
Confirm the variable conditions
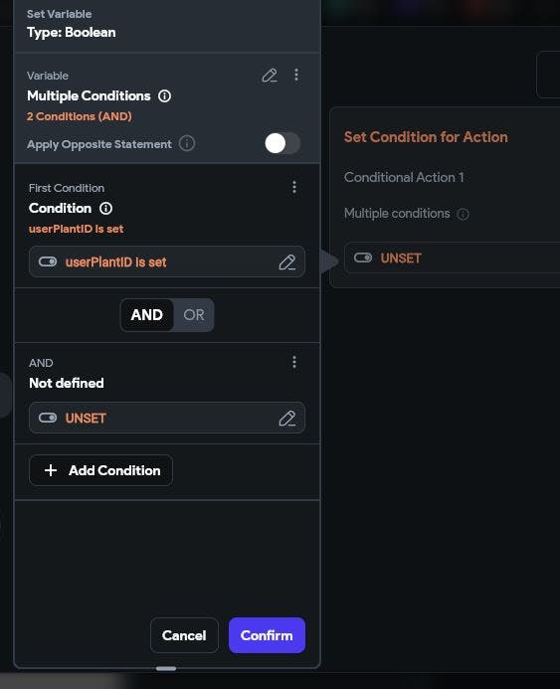tap(267, 635)
